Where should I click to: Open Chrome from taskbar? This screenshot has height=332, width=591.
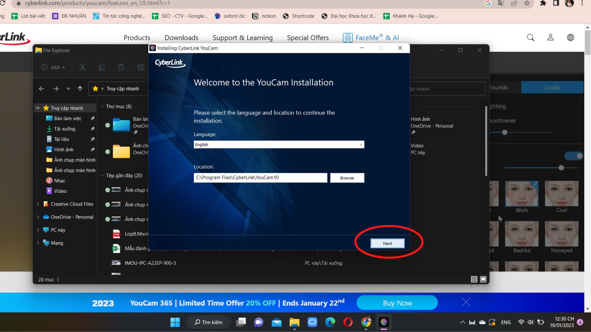click(x=366, y=322)
